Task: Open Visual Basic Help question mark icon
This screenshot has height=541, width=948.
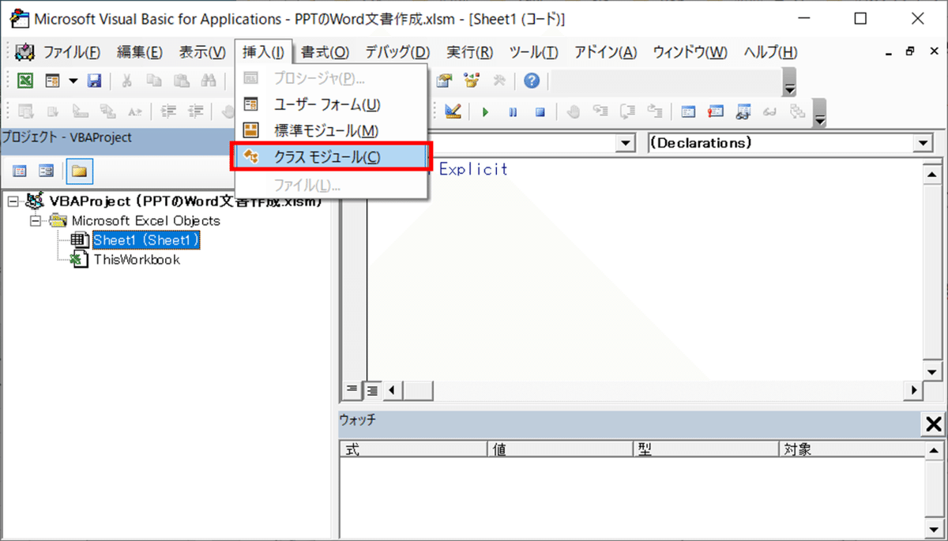Action: [x=532, y=81]
